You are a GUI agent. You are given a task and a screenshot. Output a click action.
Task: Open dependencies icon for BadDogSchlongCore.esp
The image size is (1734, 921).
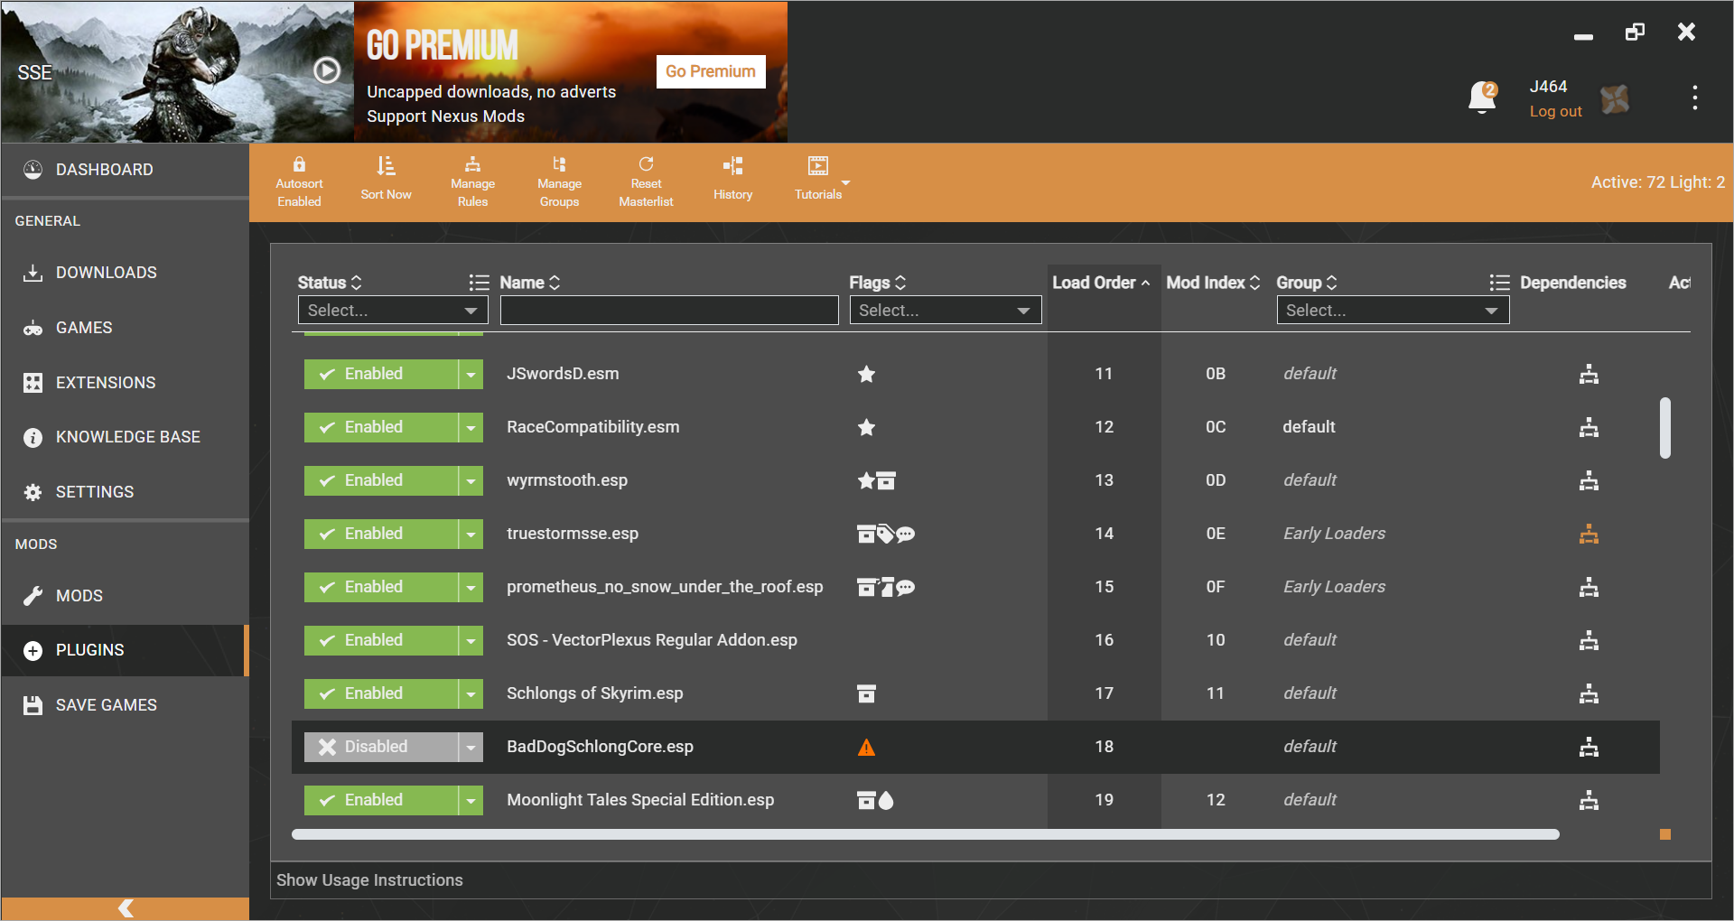[1589, 747]
